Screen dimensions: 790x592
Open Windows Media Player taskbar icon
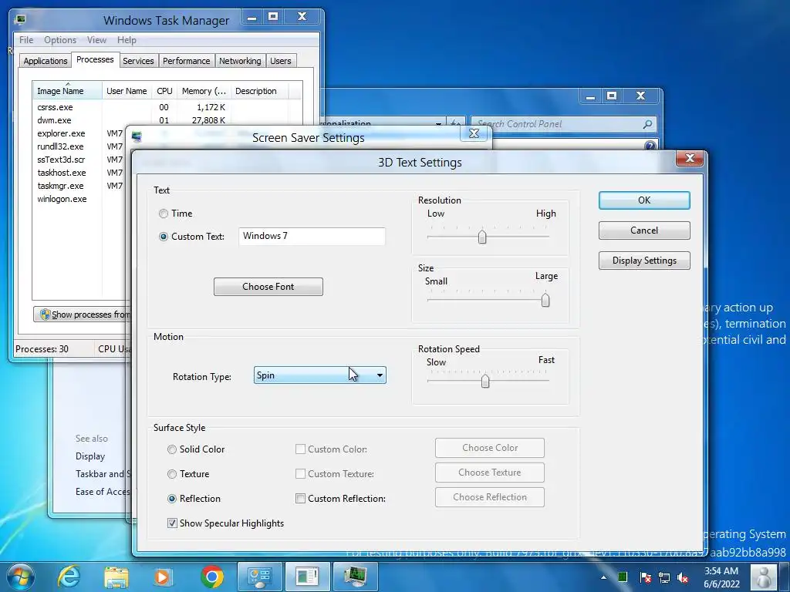coord(163,577)
